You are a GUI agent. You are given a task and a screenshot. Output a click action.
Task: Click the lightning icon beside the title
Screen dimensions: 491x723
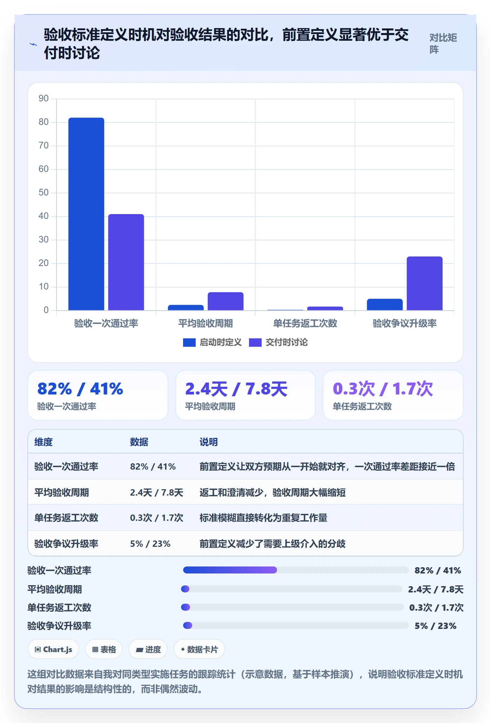pos(33,44)
